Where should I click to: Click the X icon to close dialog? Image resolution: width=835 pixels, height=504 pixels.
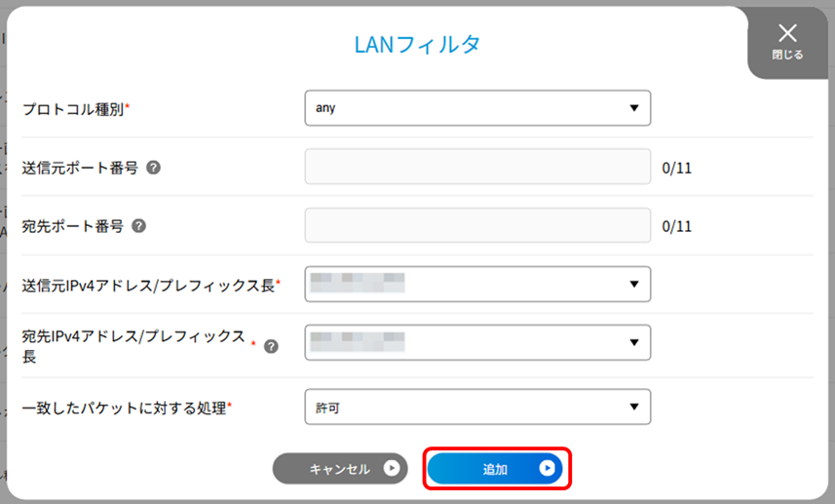pos(787,33)
